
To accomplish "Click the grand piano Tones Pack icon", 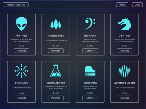I will (x=90, y=71).
